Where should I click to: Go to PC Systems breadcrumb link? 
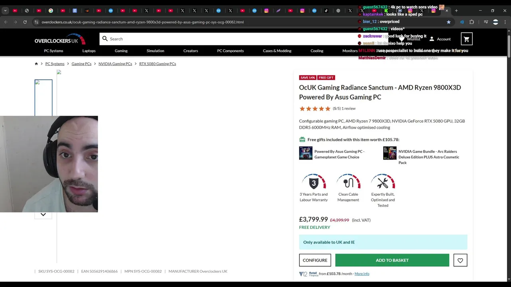55,64
